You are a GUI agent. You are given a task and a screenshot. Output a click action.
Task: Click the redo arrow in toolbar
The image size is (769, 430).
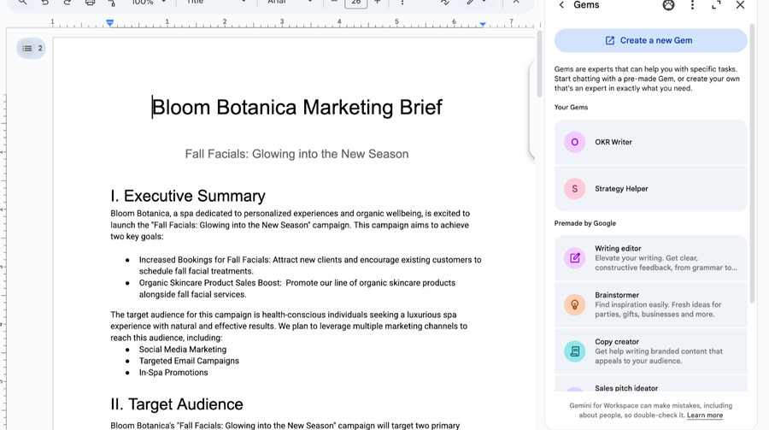(x=68, y=3)
